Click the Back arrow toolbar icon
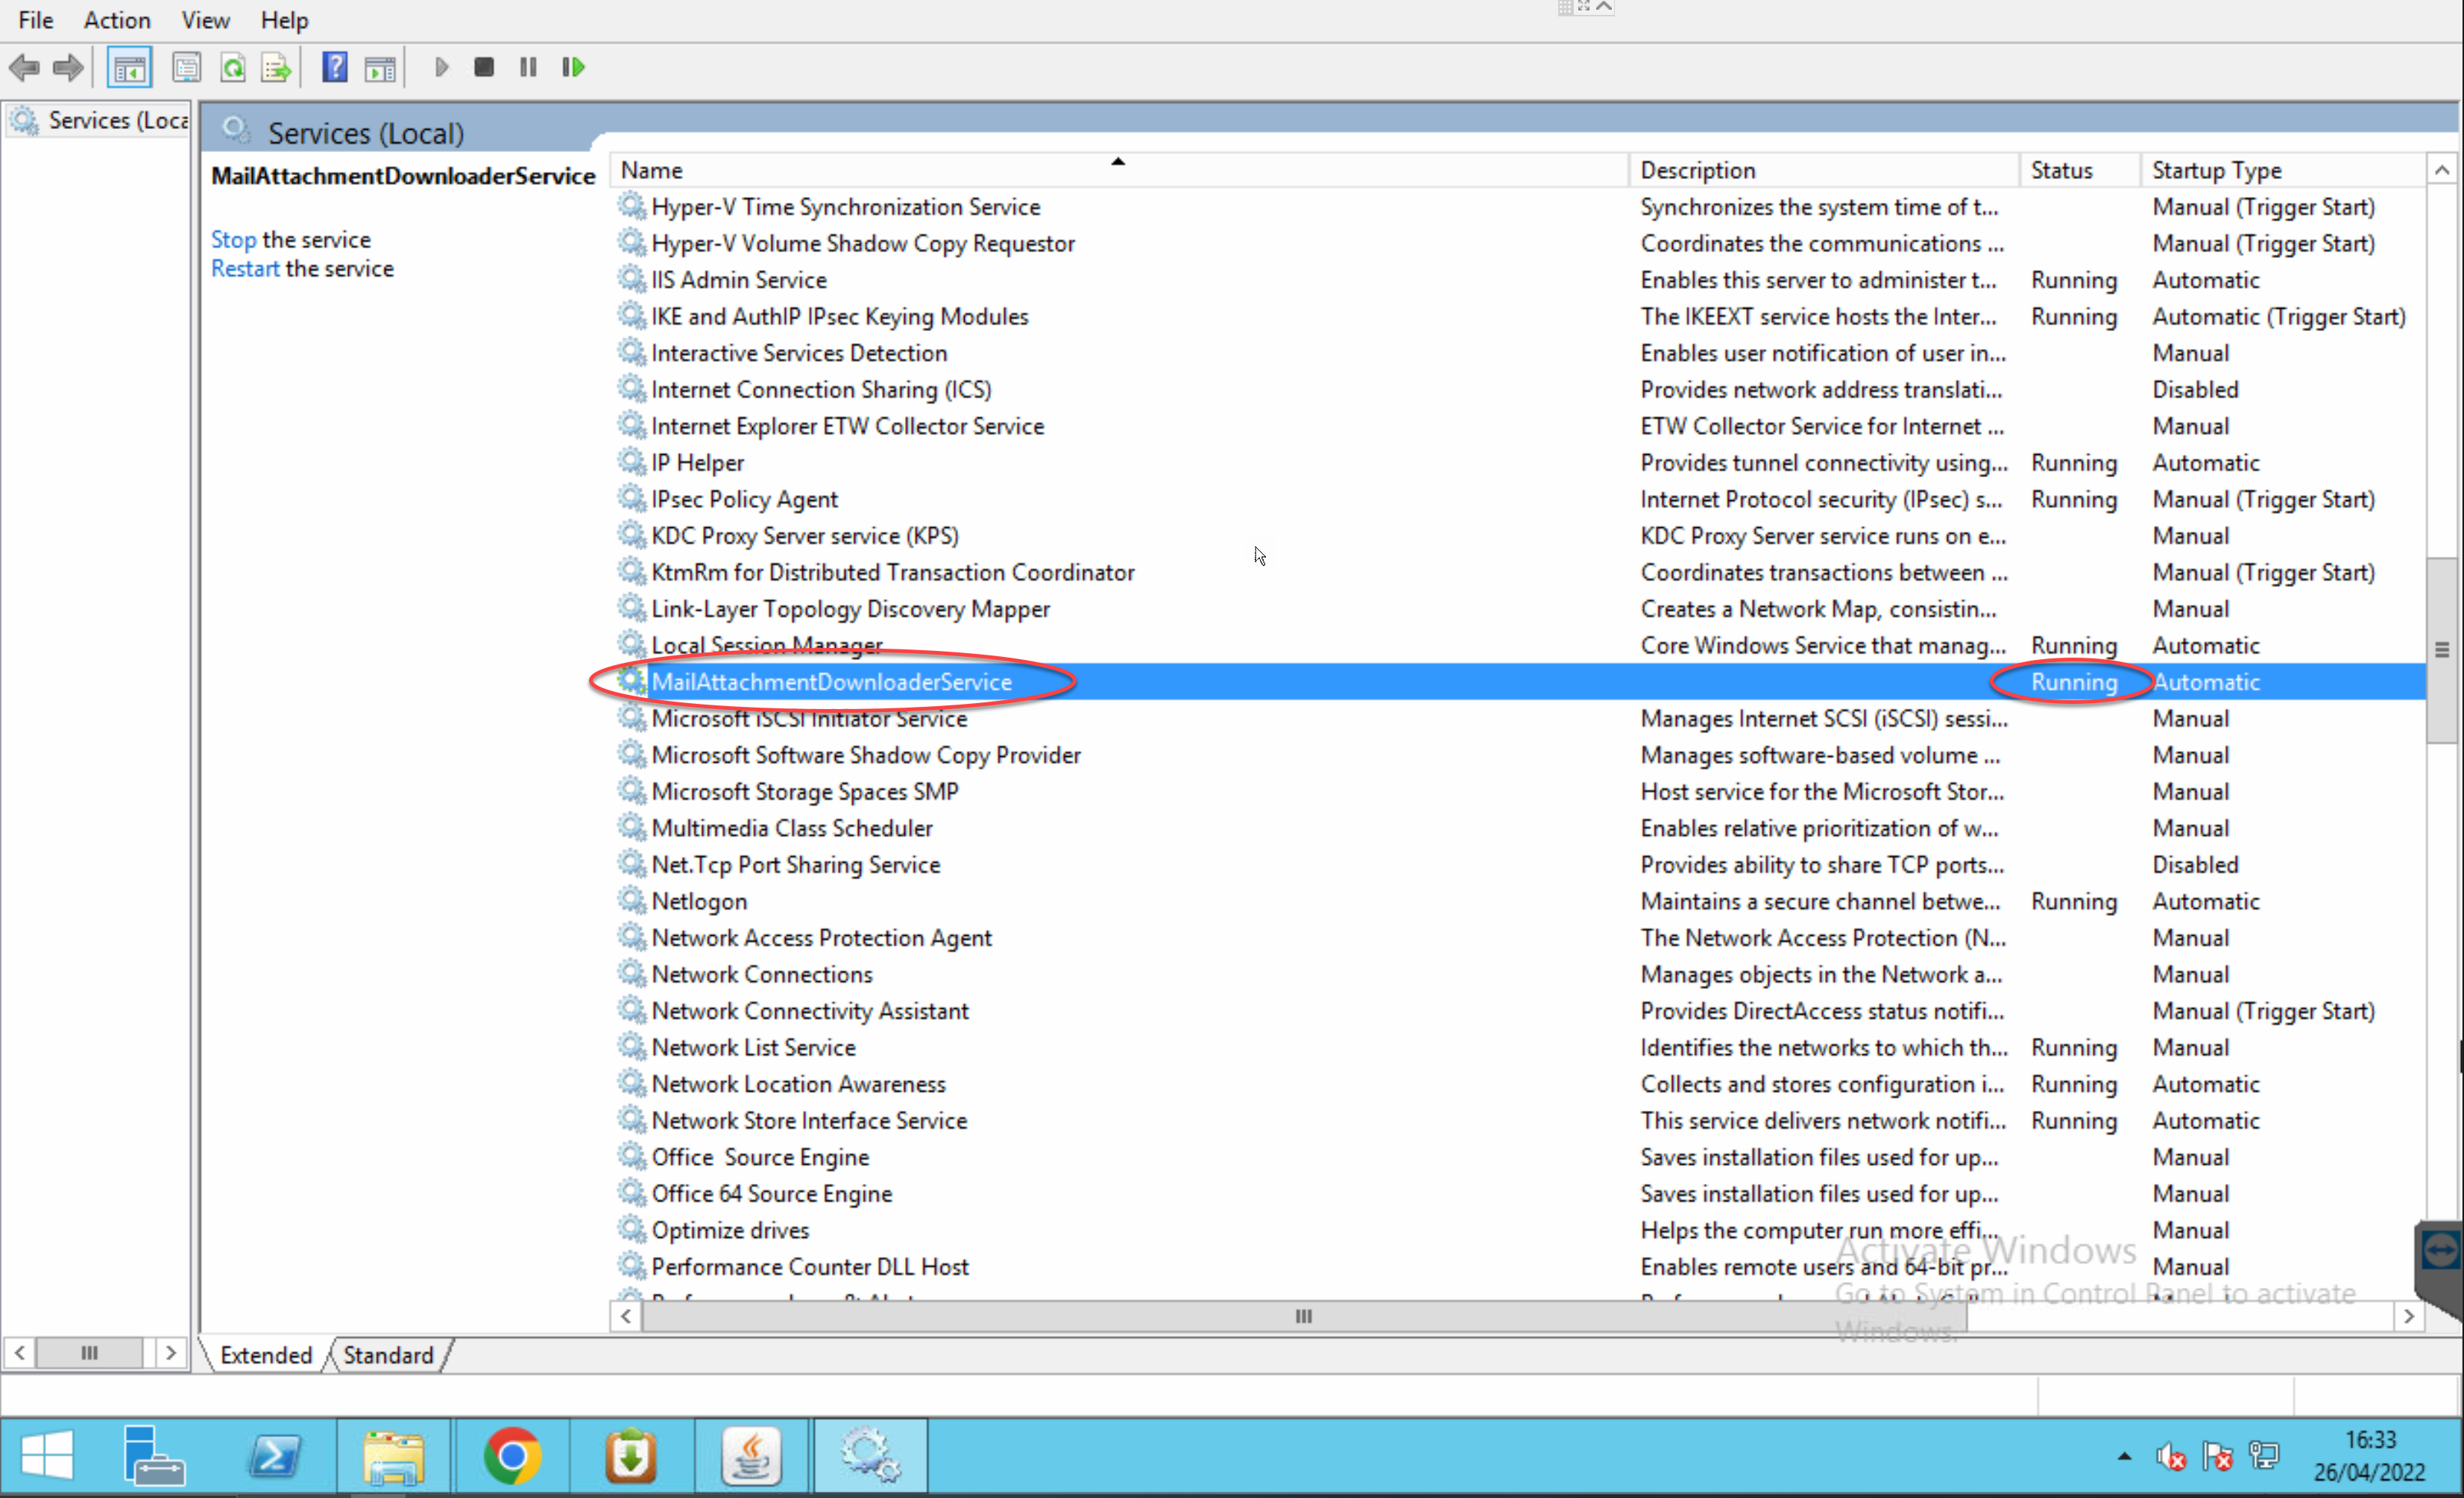This screenshot has width=2464, height=1498. [x=24, y=68]
